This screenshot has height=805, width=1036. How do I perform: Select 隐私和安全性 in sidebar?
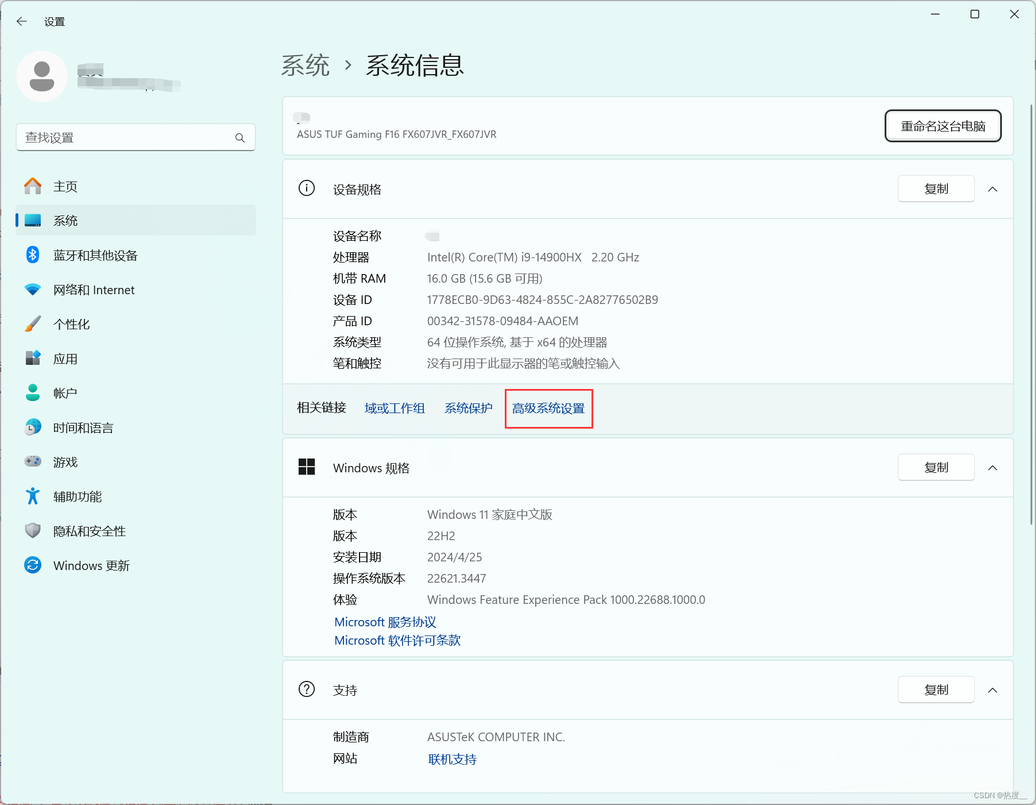(136, 531)
